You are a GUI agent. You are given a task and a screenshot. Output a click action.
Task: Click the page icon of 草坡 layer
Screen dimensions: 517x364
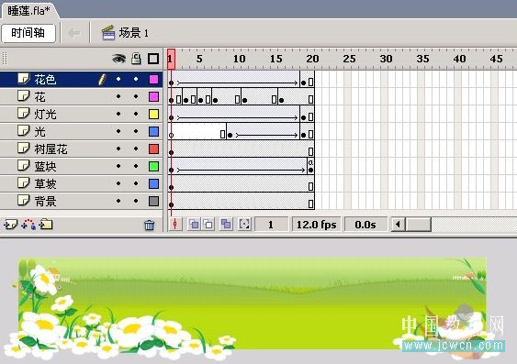[23, 183]
